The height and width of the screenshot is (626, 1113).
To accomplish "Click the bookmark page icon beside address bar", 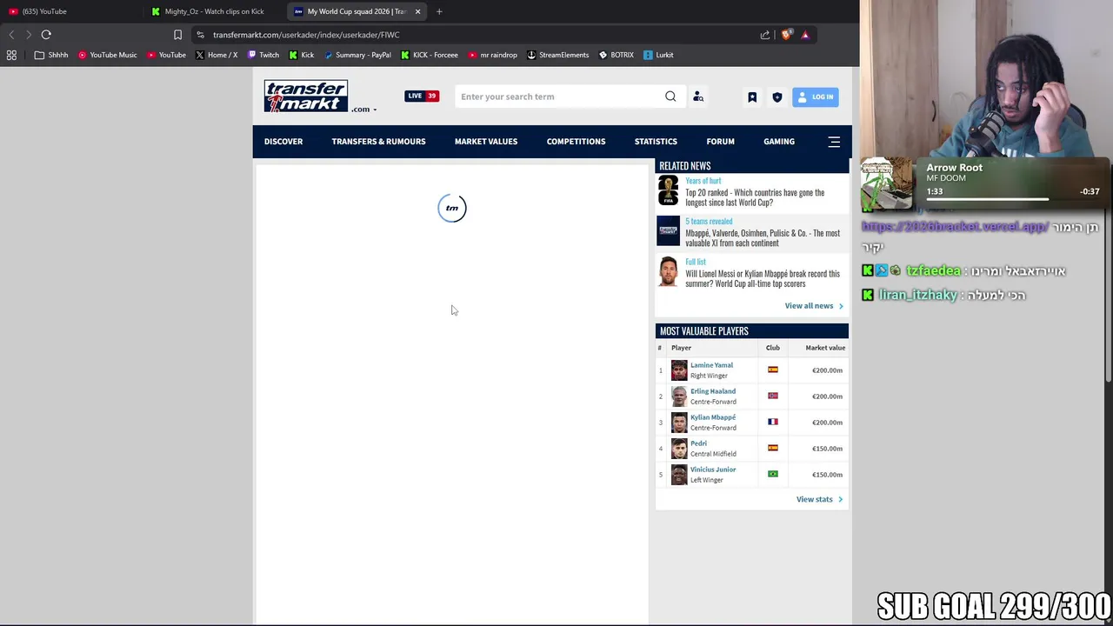I will click(177, 35).
